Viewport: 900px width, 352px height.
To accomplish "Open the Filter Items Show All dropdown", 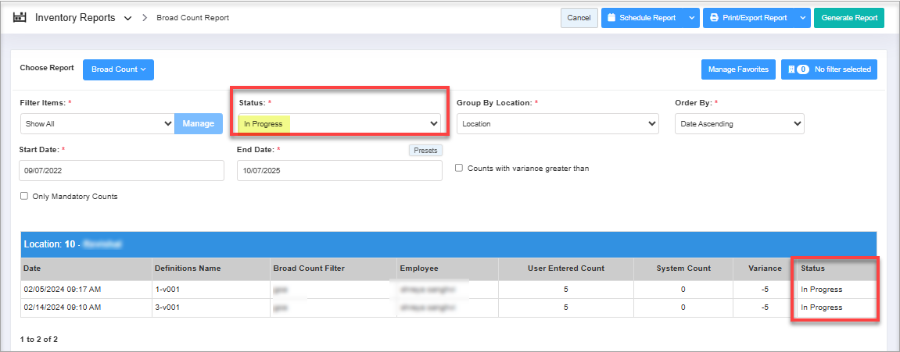I will [x=97, y=123].
